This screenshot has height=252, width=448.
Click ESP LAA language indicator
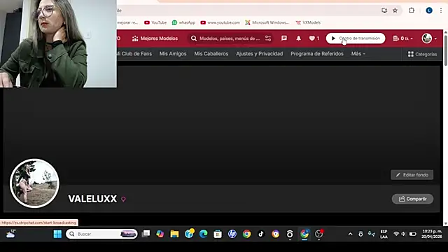384,234
